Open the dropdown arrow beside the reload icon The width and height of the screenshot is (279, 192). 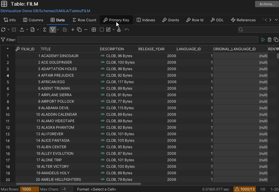click(x=9, y=30)
